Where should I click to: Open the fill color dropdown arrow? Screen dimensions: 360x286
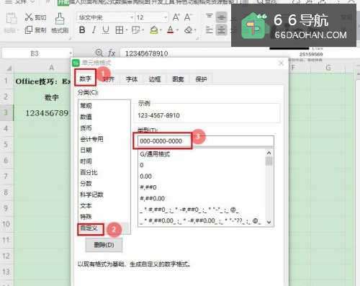[x=160, y=30]
